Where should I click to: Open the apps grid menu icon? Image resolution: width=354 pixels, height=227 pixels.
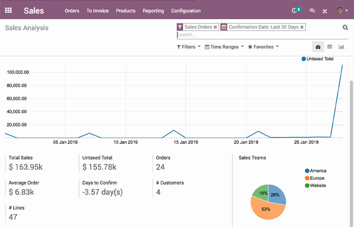pos(8,10)
